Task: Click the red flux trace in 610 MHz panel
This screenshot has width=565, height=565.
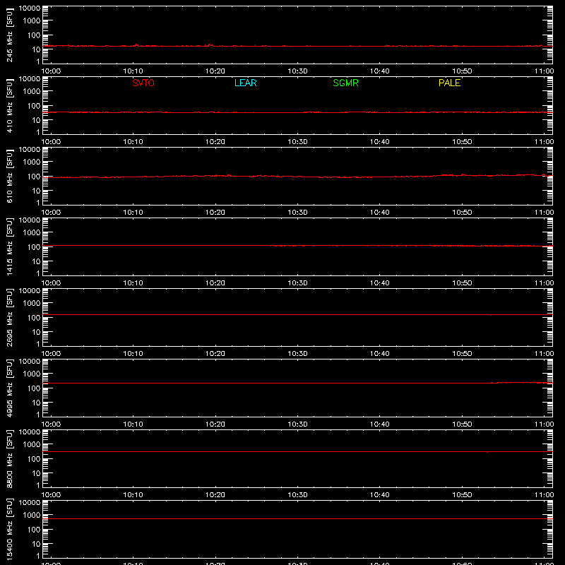Action: pyautogui.click(x=297, y=177)
